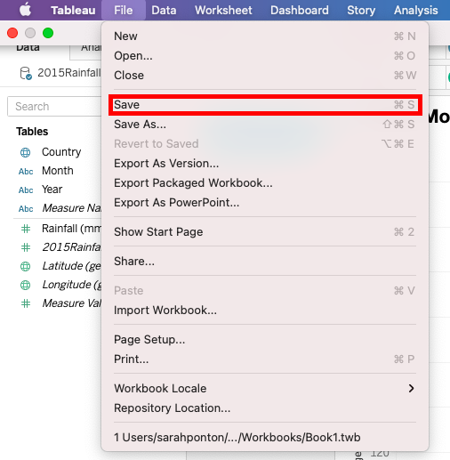
Task: Select the Latitude (generated) field
Action: (x=72, y=266)
